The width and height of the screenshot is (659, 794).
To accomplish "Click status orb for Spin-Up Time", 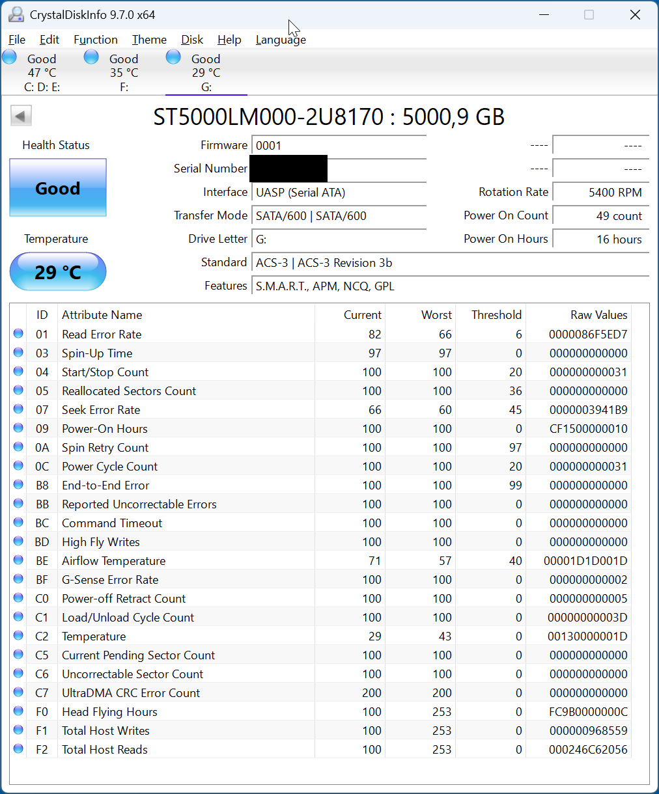I will coord(18,353).
